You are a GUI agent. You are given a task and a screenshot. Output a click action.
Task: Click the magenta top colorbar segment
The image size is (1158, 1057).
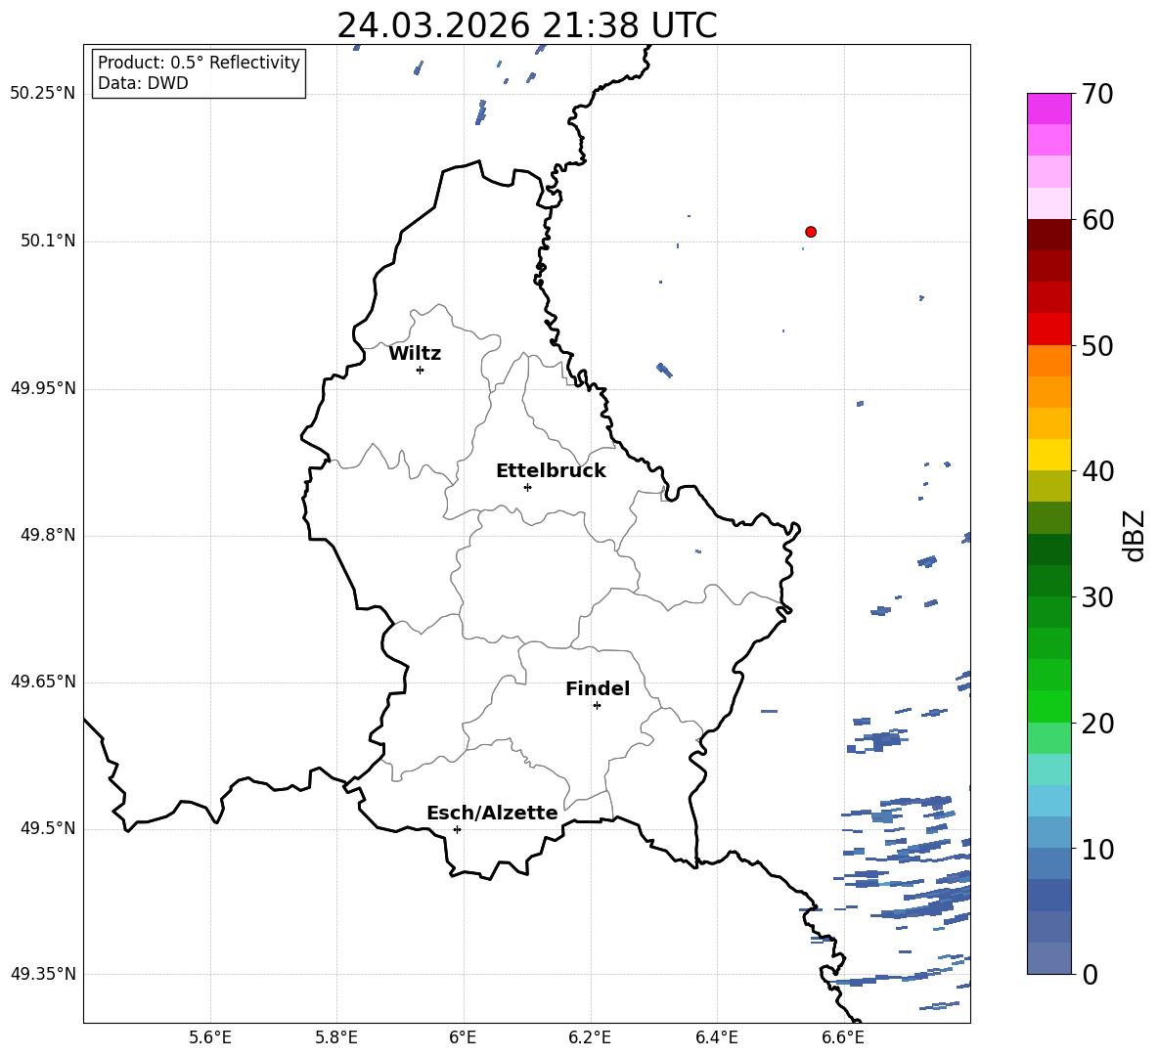coord(1048,109)
